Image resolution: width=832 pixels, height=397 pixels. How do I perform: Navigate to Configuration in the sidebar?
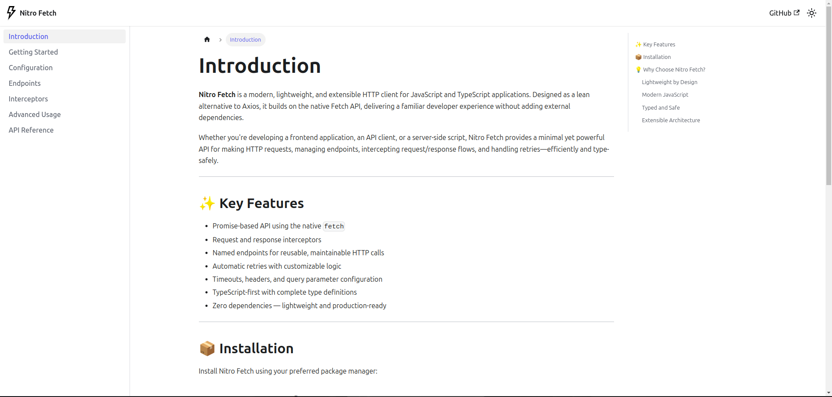pos(30,68)
